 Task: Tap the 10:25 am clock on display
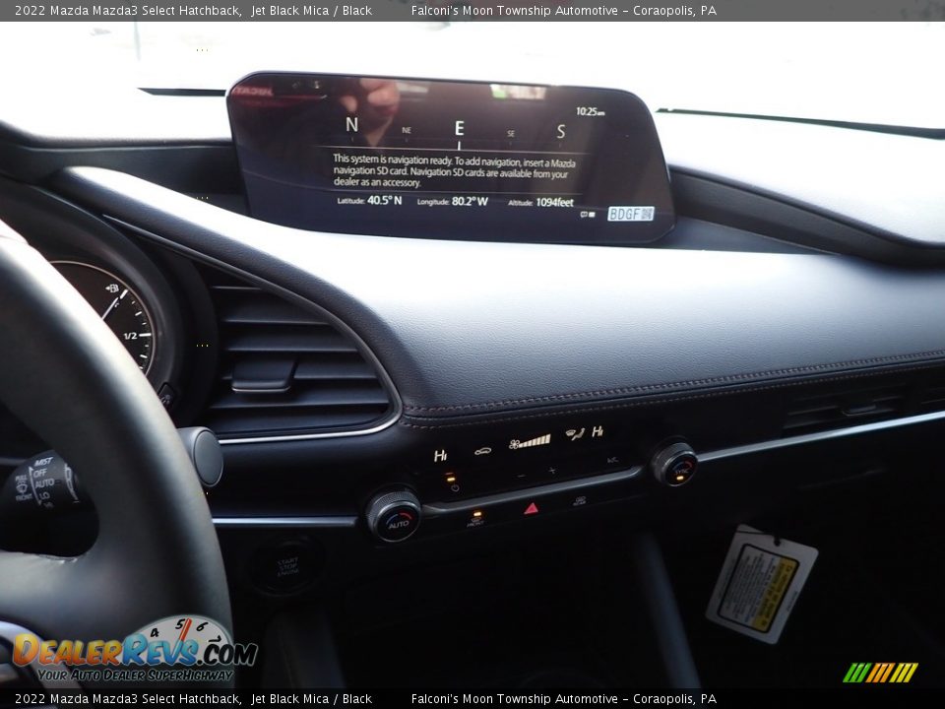(590, 111)
